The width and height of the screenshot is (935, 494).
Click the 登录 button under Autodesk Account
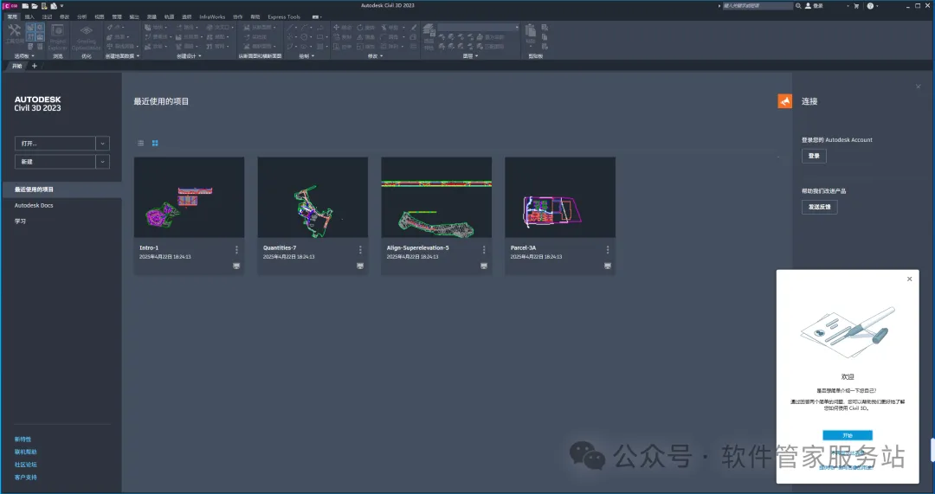pos(814,156)
